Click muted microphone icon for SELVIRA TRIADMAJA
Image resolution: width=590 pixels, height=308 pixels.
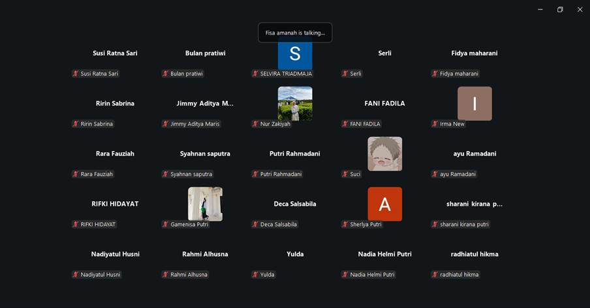pos(255,74)
